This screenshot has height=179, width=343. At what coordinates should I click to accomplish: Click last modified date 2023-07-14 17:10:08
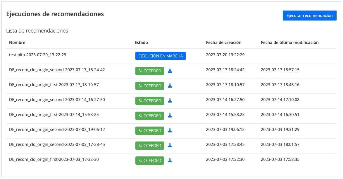[280, 100]
